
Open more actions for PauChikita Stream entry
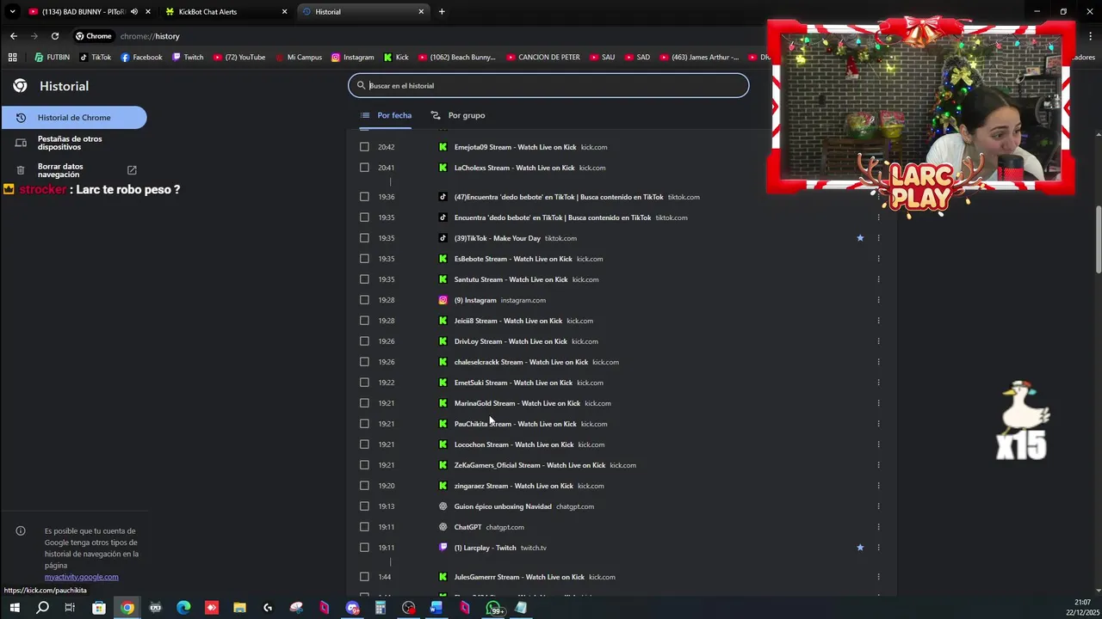click(878, 424)
